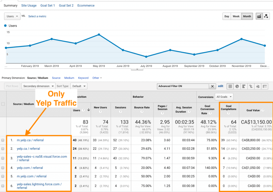Screen dimensions: 273x192
Task: Open help icon beside Goal Conversion Rate
Action: 210,113
